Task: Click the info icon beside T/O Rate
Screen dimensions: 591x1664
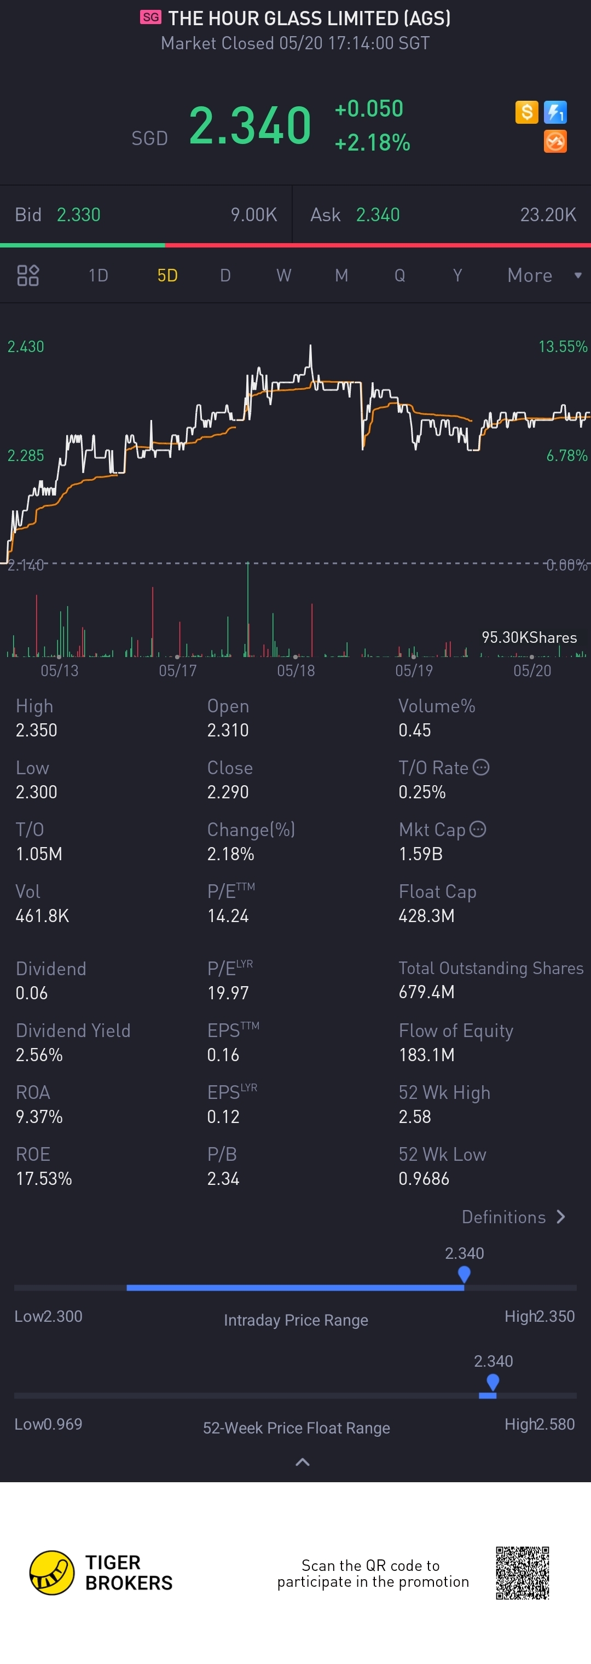Action: point(481,768)
